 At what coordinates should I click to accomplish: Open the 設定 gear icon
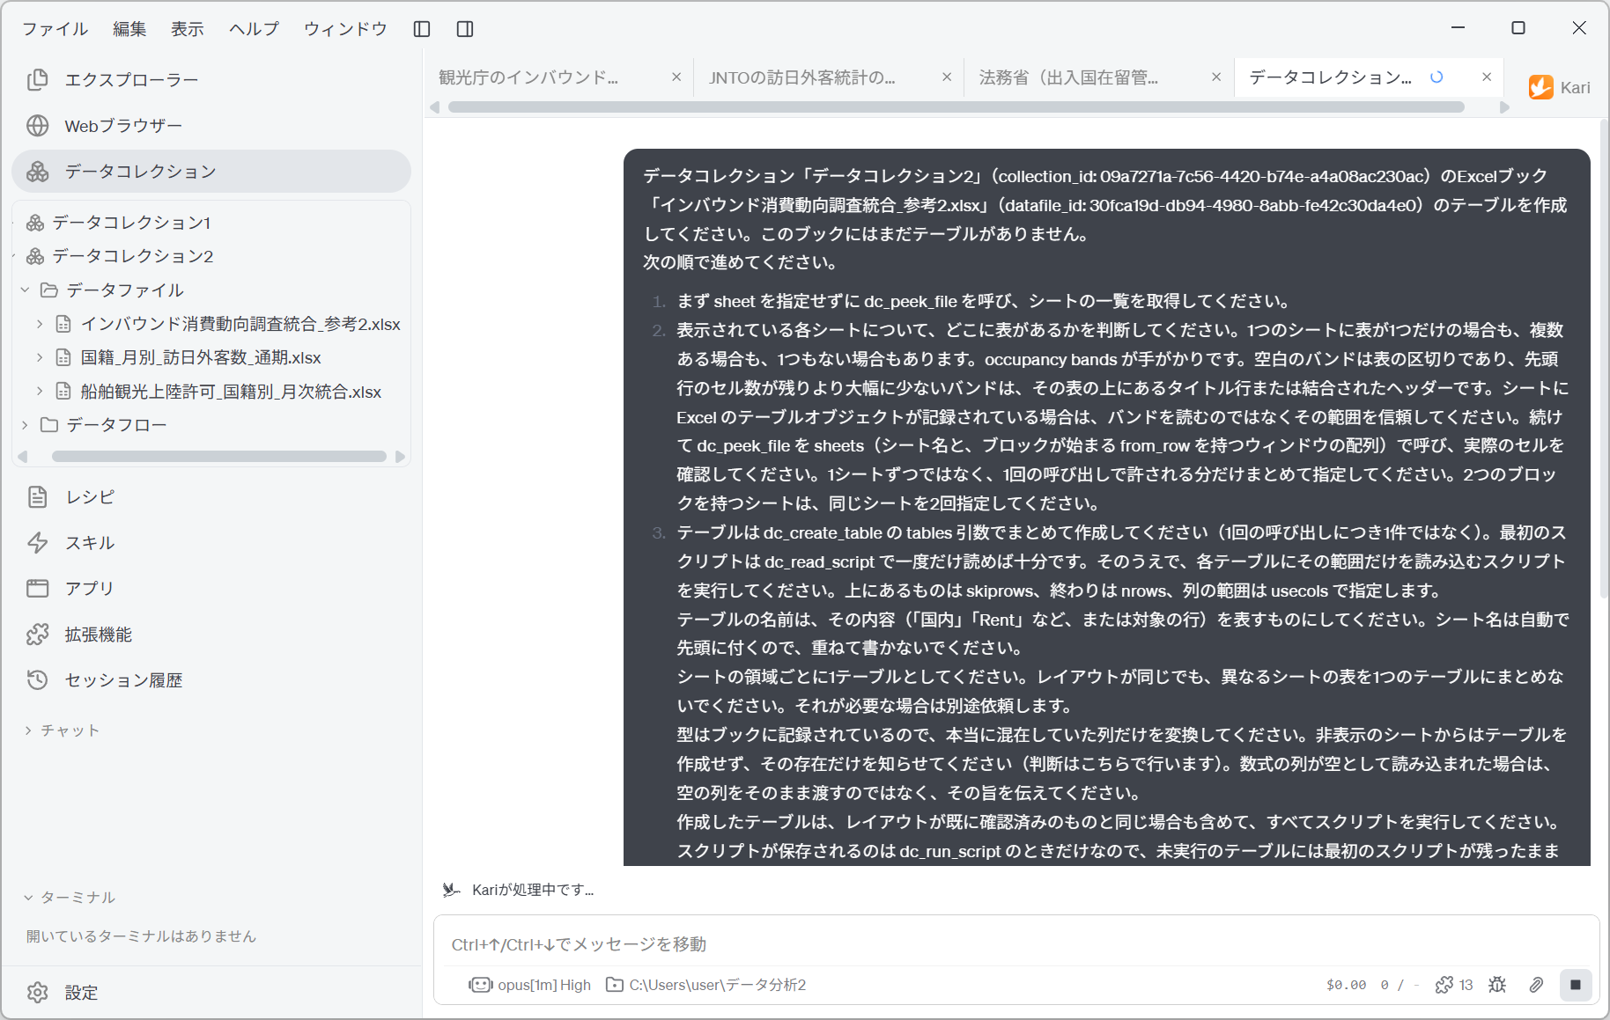click(x=38, y=993)
